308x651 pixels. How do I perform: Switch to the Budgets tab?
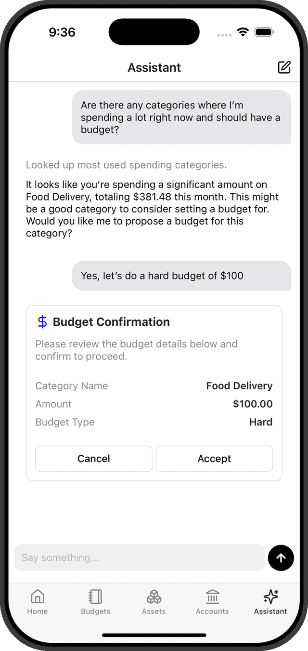[95, 601]
